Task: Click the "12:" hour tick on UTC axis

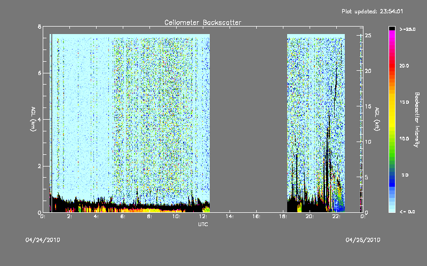Action: click(x=203, y=217)
